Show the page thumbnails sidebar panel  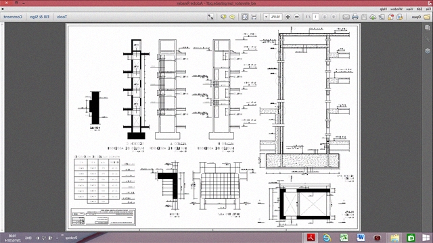click(428, 28)
